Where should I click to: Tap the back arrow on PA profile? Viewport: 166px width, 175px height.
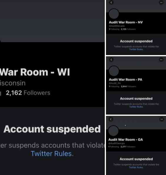point(111,60)
